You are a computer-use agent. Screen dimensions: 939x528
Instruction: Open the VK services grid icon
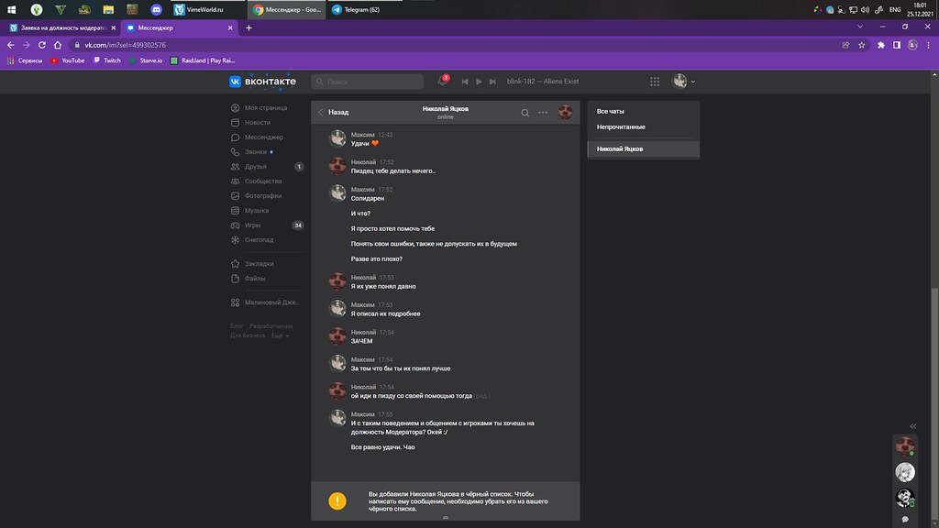click(655, 82)
